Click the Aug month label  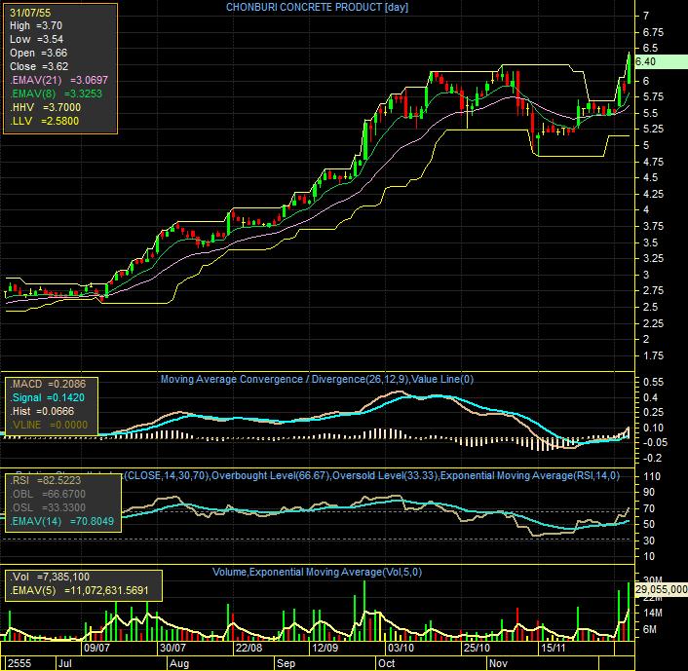[x=179, y=663]
